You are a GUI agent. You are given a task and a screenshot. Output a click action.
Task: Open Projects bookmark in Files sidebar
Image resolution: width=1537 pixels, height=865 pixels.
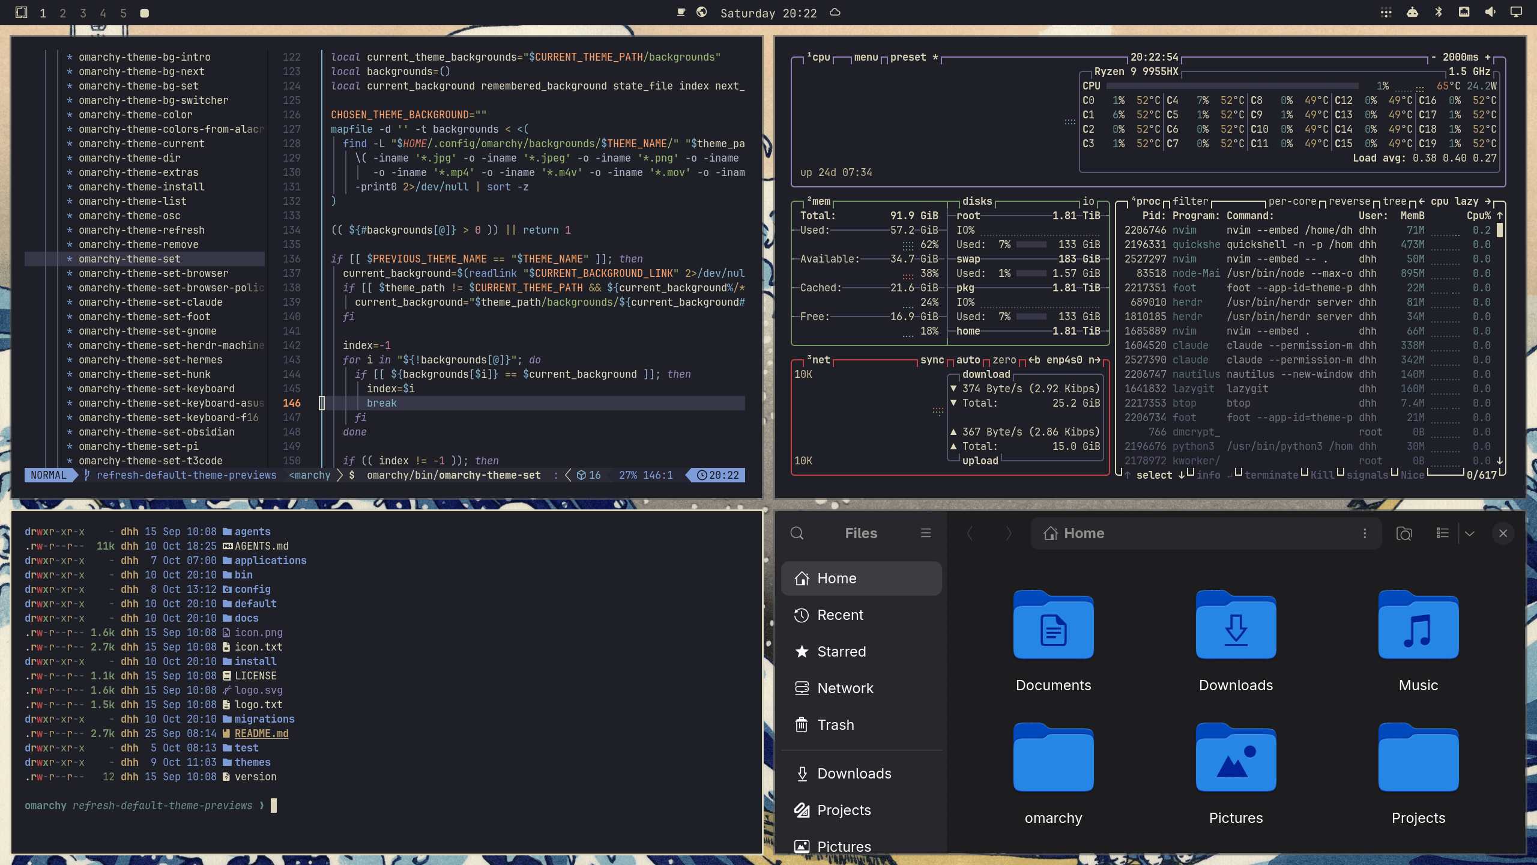point(861,810)
